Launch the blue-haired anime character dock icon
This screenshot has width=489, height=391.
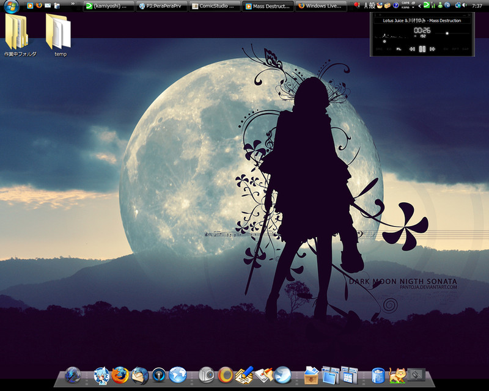tap(101, 375)
